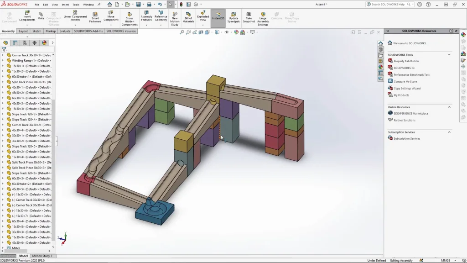Viewport: 467px width, 263px height.
Task: Select the Mate tool
Action: [x=41, y=16]
